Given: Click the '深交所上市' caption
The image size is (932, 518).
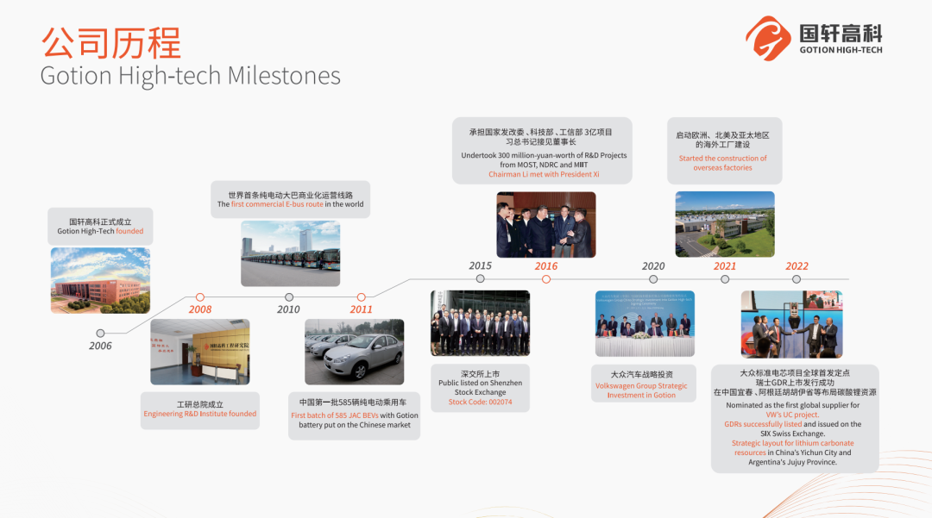Looking at the screenshot, I should (x=481, y=374).
